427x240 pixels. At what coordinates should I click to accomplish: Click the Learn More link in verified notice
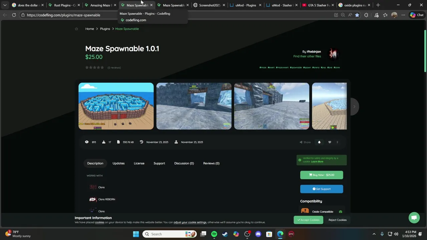pyautogui.click(x=317, y=162)
